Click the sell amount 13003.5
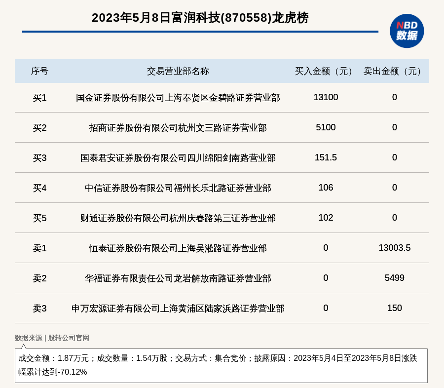 pyautogui.click(x=395, y=248)
